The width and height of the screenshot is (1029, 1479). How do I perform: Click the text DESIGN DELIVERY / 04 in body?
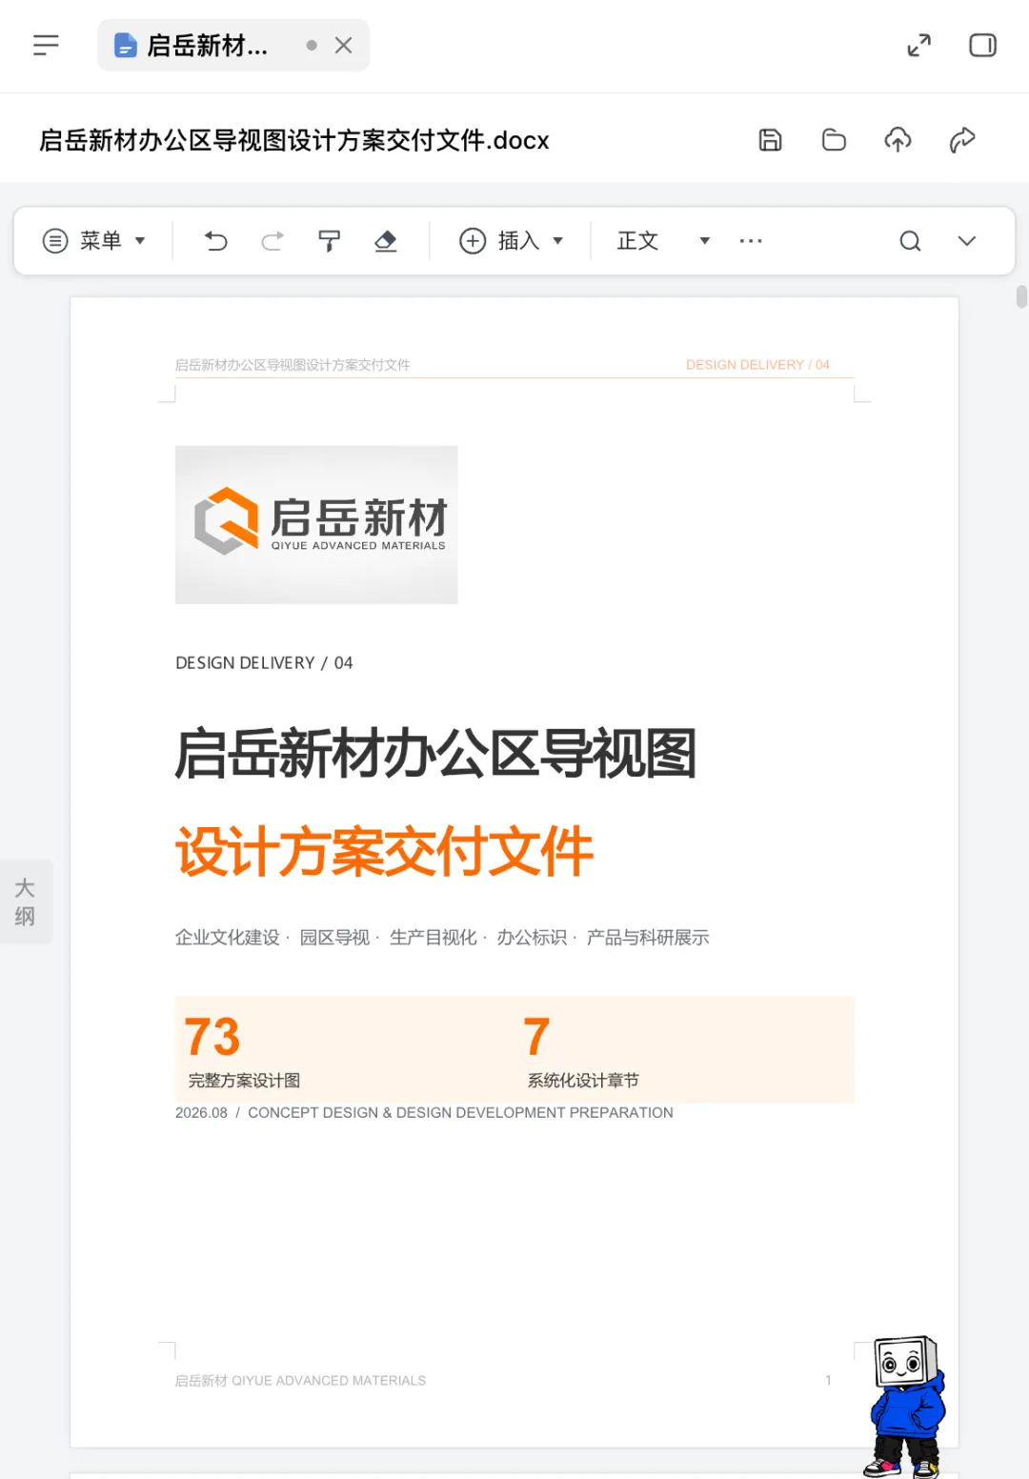pos(264,663)
